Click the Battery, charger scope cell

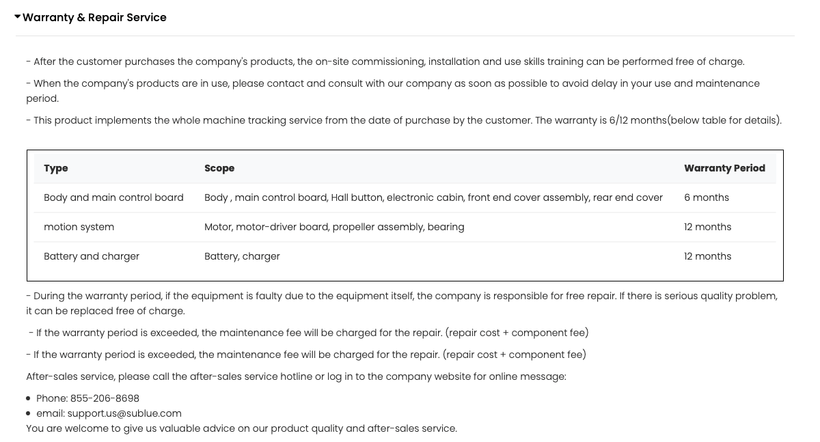[242, 256]
